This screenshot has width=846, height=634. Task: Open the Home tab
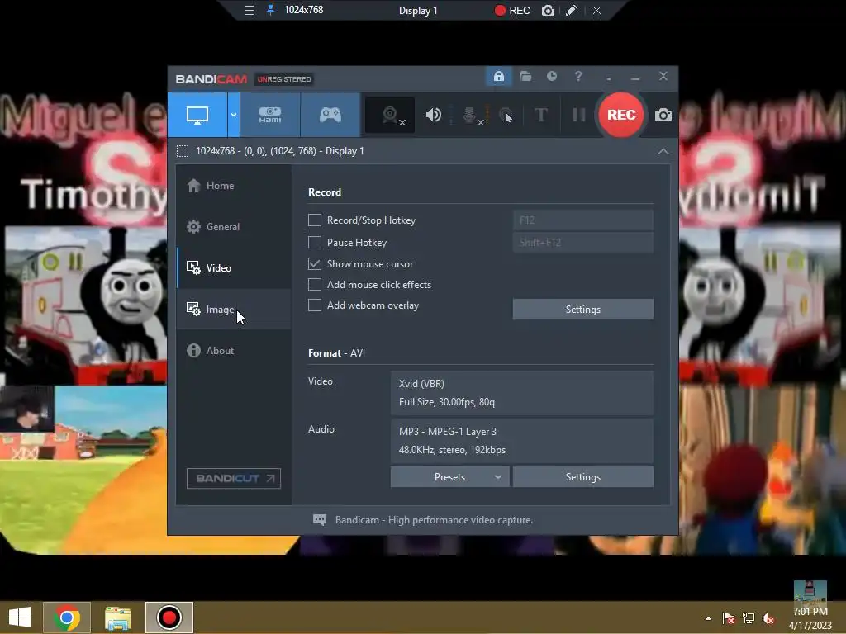pyautogui.click(x=234, y=186)
